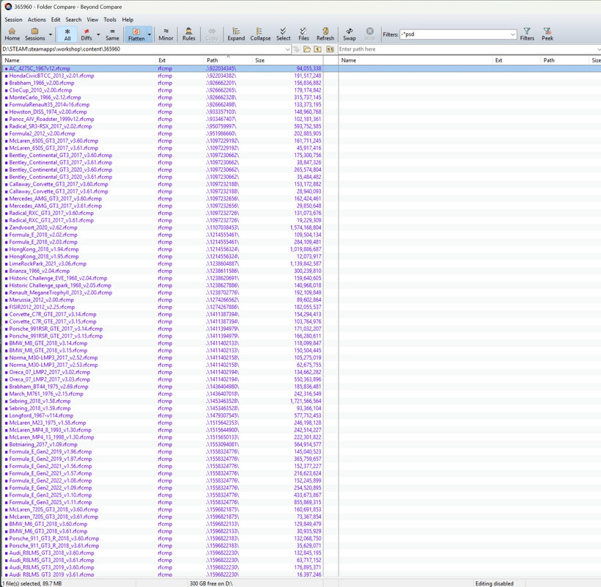Select the AC_427SC_1967v12.rfcmp row
Screen dimensions: 601x587
tap(163, 68)
